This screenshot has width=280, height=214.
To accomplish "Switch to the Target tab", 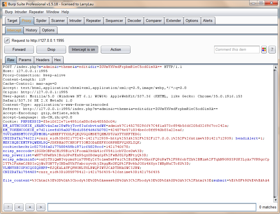I will point(12,20).
